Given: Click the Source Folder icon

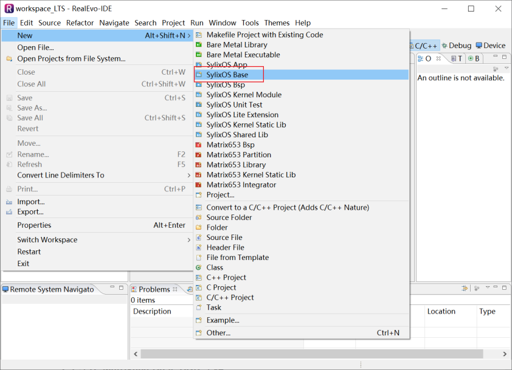Looking at the screenshot, I should tap(198, 218).
